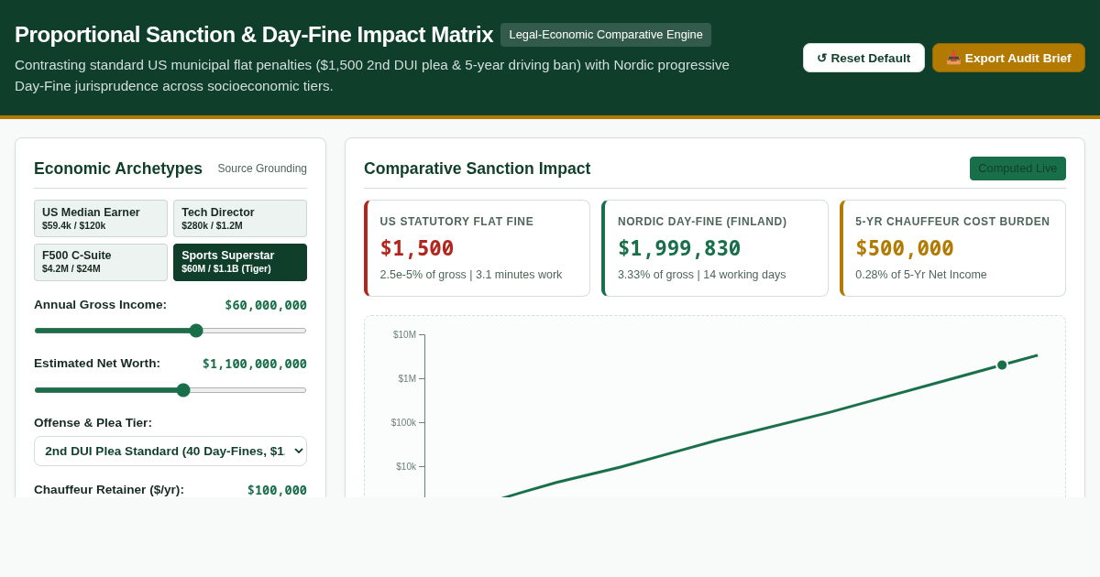Click the Source Grounding label
The width and height of the screenshot is (1100, 577).
[x=262, y=169]
